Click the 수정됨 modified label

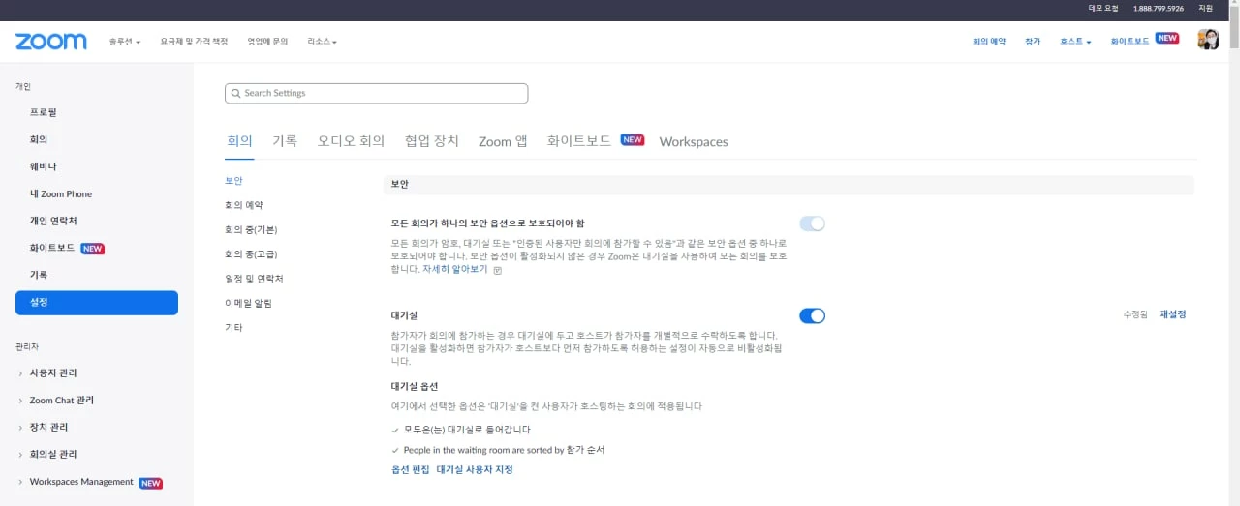click(x=1135, y=314)
